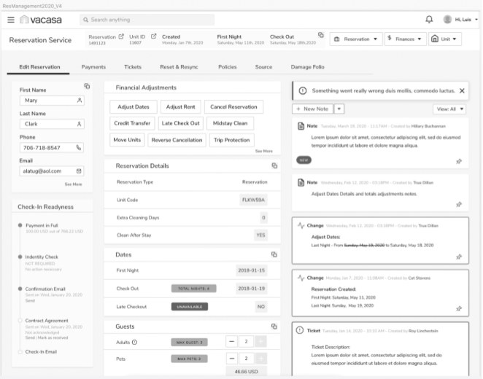The height and width of the screenshot is (379, 483).
Task: Click the user avatar picture
Action: point(447,20)
